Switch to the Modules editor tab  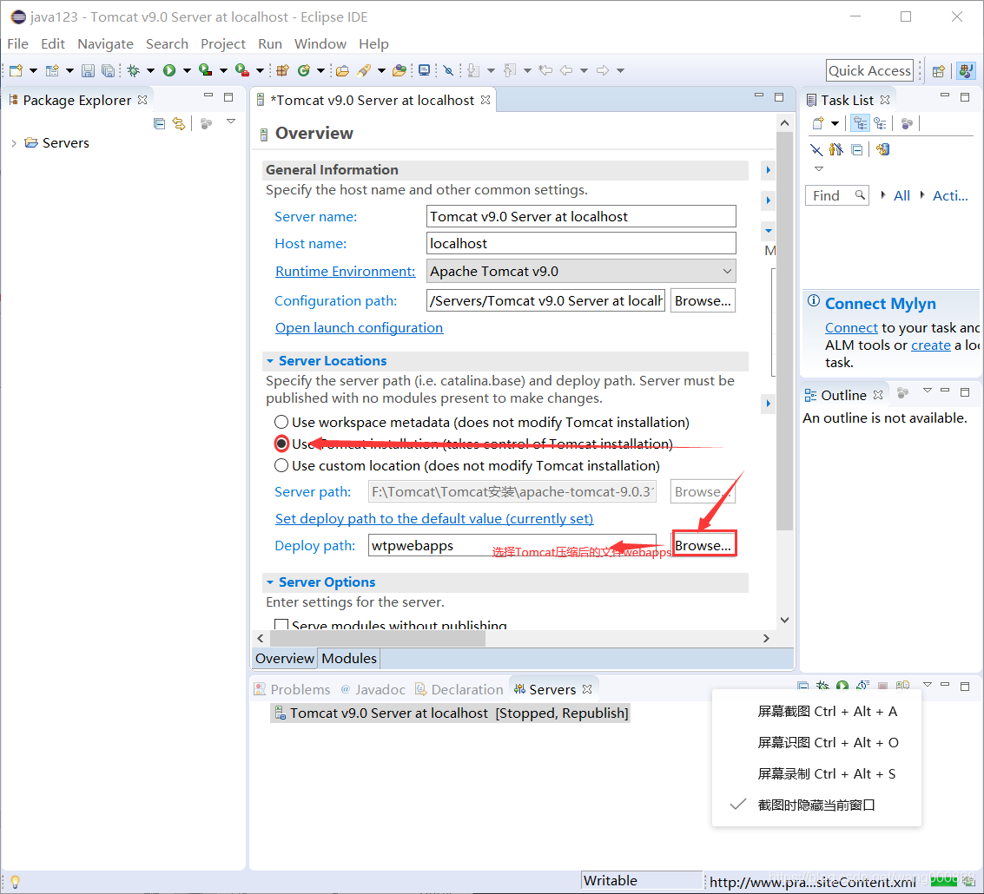click(349, 658)
